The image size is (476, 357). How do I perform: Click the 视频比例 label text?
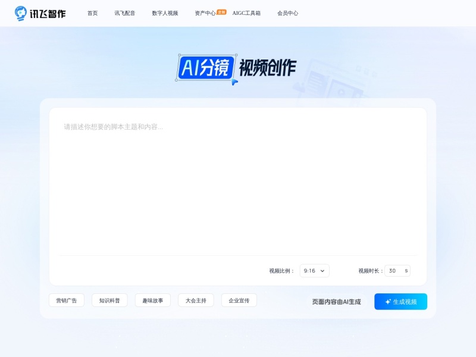pyautogui.click(x=281, y=271)
